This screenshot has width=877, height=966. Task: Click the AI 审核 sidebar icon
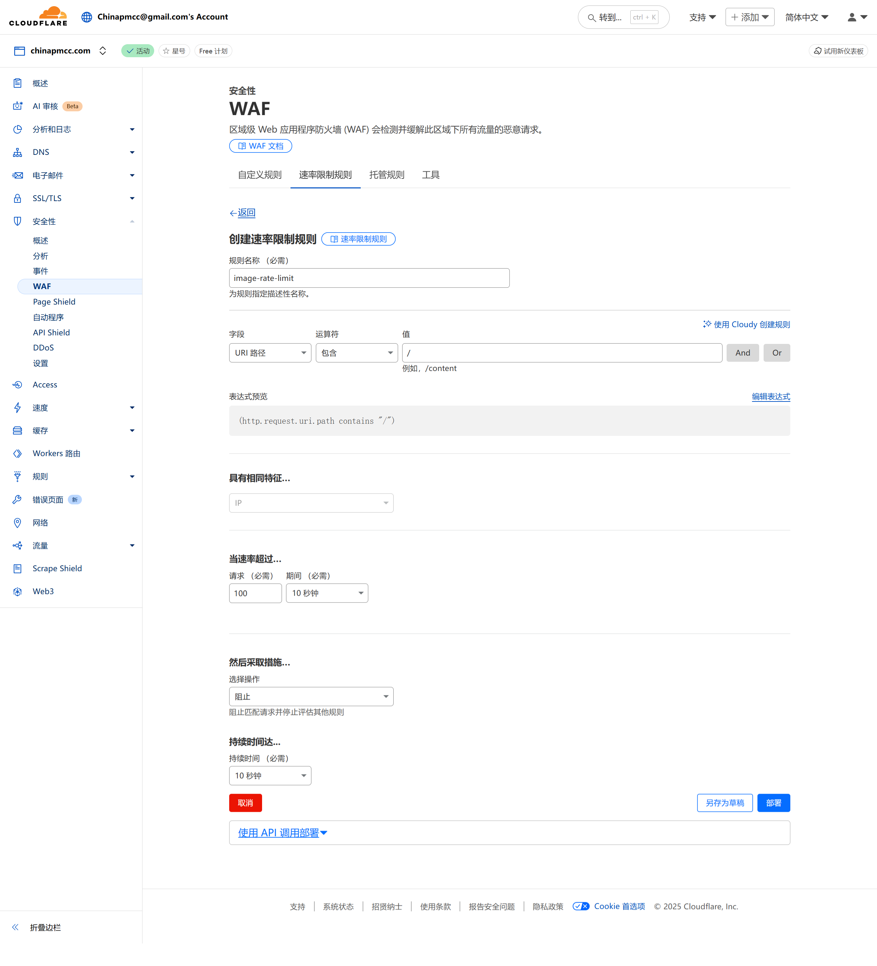[18, 106]
